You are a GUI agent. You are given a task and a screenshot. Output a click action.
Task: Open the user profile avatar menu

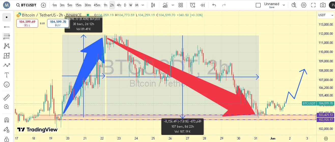coord(7,5)
